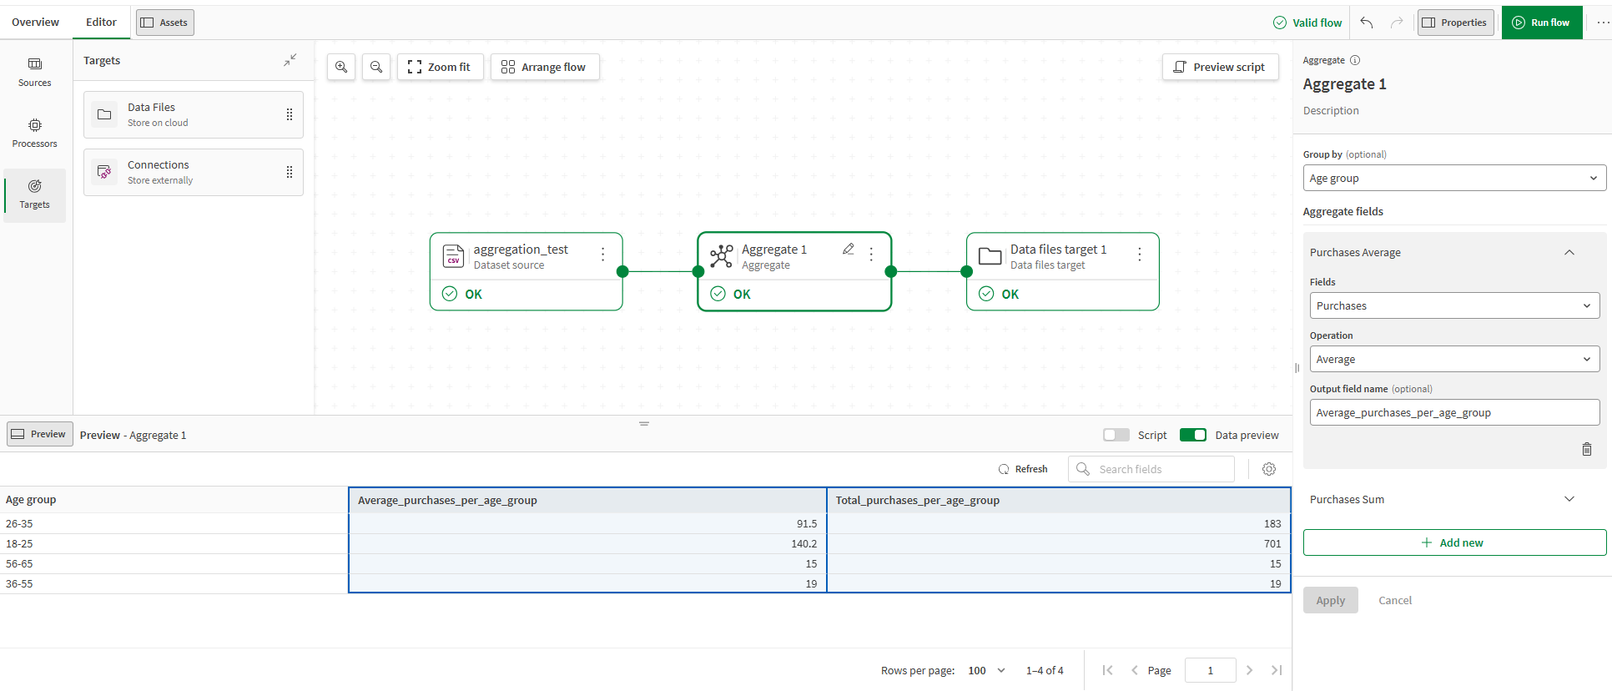Screen dimensions: 1612x691
Task: Go to next preview page
Action: [1249, 670]
